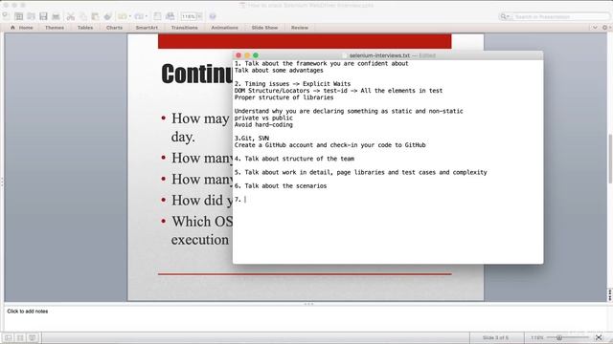Click the media browser icon beside zoom box
This screenshot has height=344, width=613.
coord(170,16)
